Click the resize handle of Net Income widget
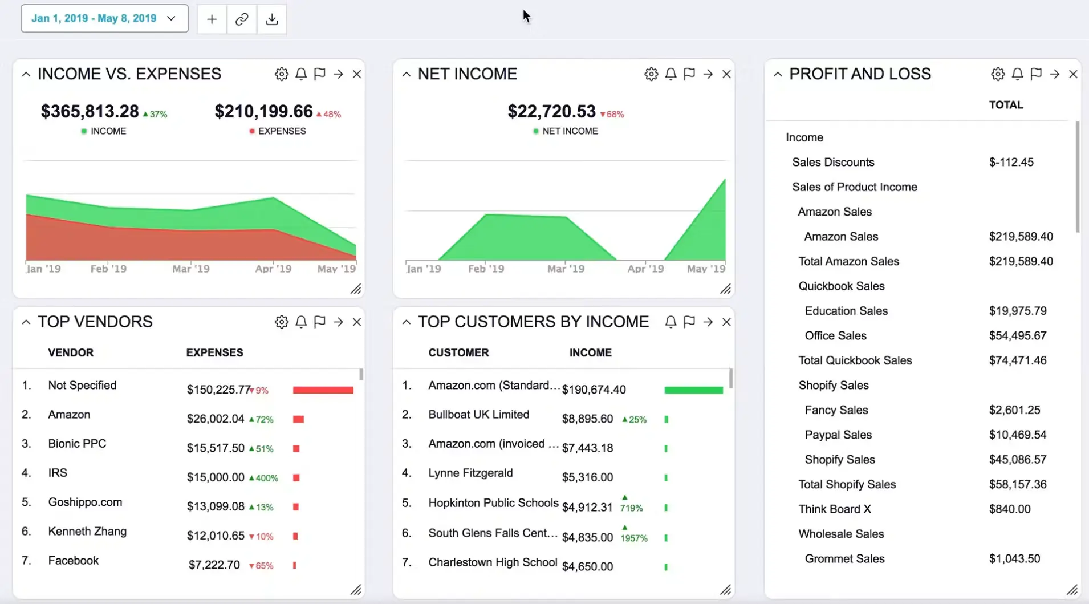The width and height of the screenshot is (1089, 604). coord(725,289)
